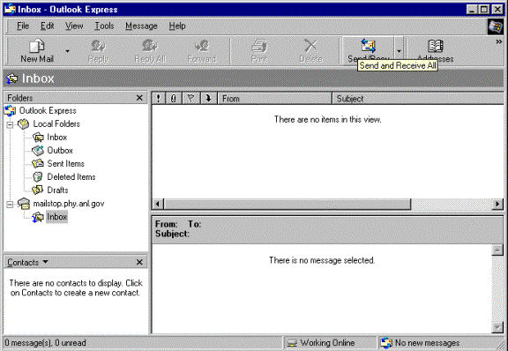508x351 pixels.
Task: Sort by Flag column header
Action: pos(191,98)
